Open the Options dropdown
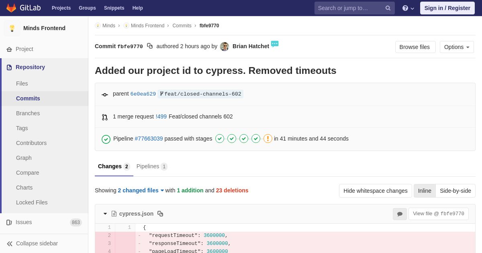The height and width of the screenshot is (253, 482). (457, 47)
